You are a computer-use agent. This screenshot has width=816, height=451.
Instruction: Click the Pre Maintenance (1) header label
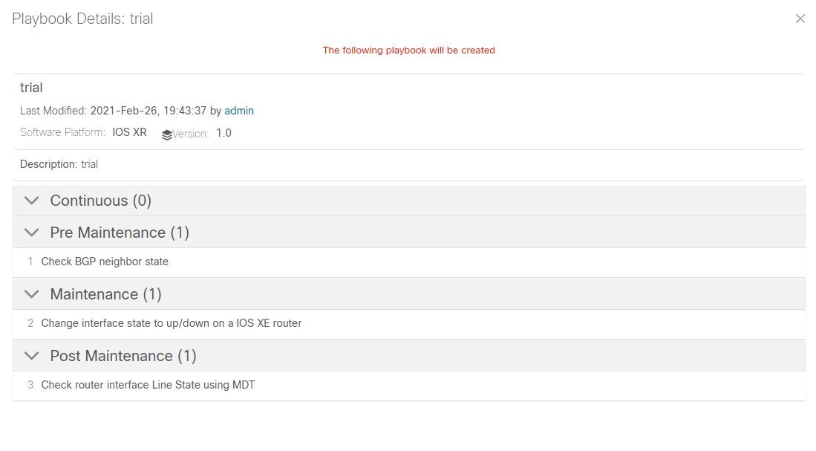pos(120,233)
